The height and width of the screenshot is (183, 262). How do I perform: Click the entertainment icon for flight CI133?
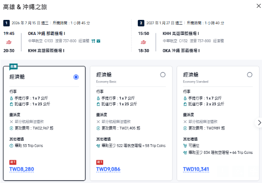98,41
